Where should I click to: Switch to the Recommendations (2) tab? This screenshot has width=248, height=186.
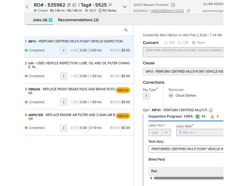78,20
